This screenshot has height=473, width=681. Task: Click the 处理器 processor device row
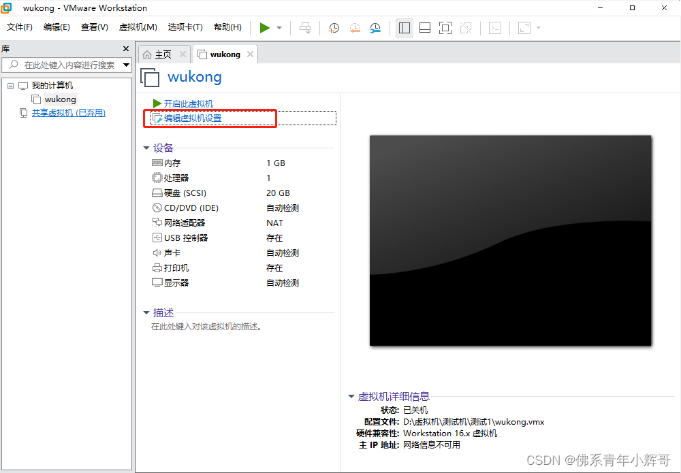[x=242, y=178]
